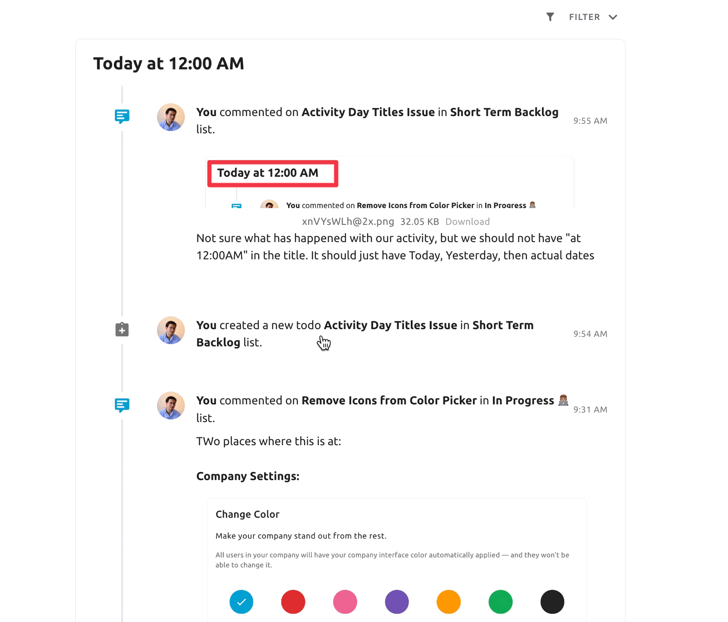Click the new todo clipboard icon

122,330
